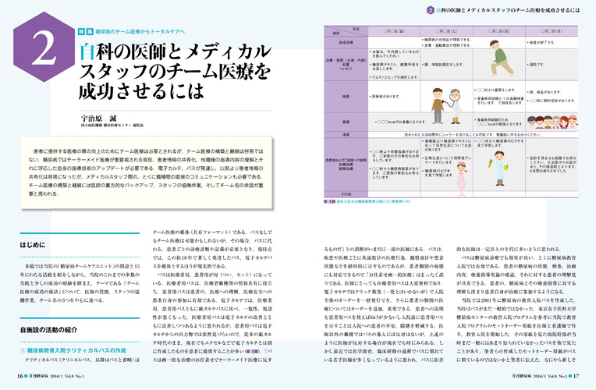Click subheading 糖尿病教育入院クリティカルパスの作成
Viewport: 596px width, 390px height.
click(x=73, y=350)
